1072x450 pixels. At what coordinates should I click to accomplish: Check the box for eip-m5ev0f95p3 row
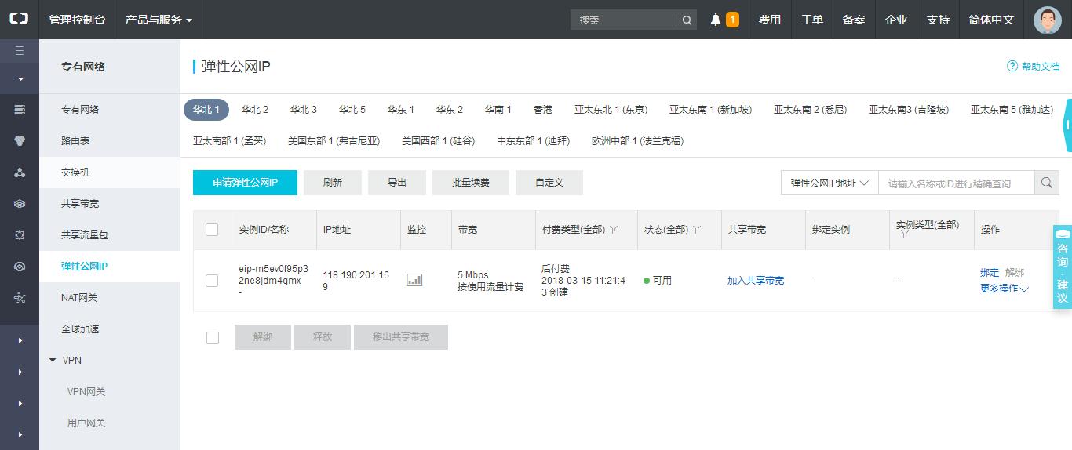pos(212,280)
